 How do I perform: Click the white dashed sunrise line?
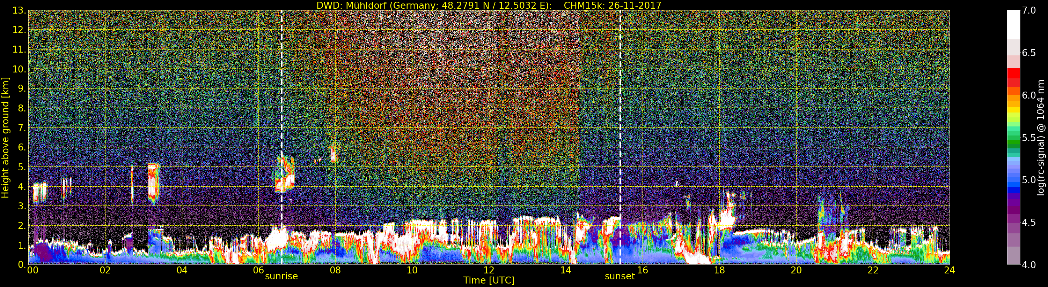coord(281,137)
